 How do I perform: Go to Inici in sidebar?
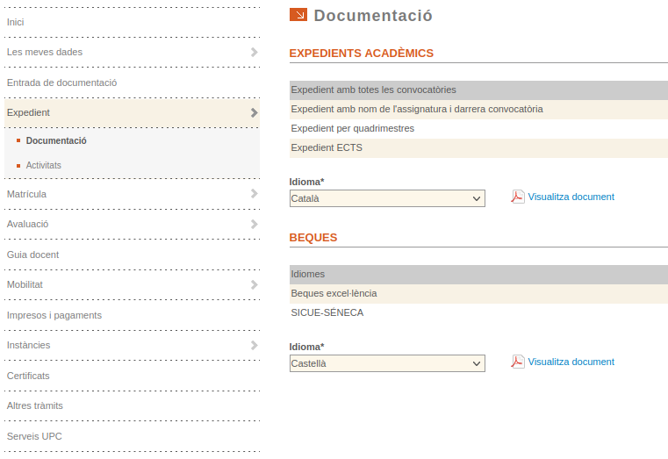(x=16, y=22)
